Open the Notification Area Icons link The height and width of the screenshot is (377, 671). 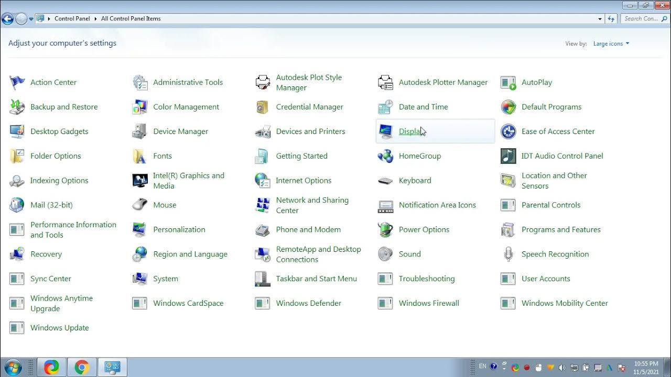[437, 205]
